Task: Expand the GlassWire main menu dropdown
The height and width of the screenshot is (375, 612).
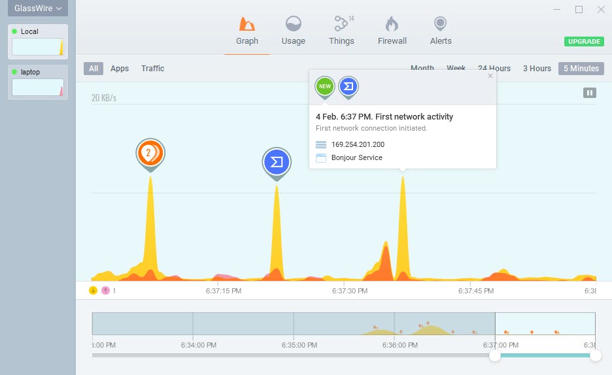Action: coord(38,8)
